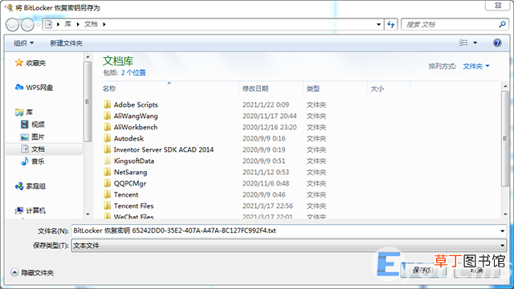Click the NetSarang folder name
The height and width of the screenshot is (289, 514).
click(130, 172)
